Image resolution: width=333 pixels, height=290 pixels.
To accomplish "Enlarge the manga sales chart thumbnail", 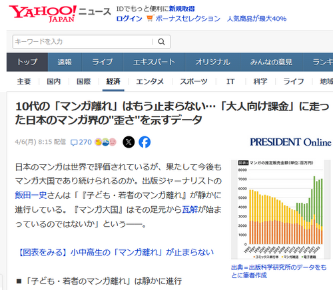I will 280,210.
